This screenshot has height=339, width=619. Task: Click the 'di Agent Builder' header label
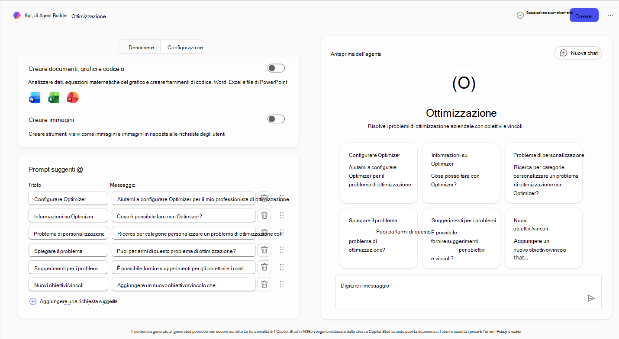51,16
